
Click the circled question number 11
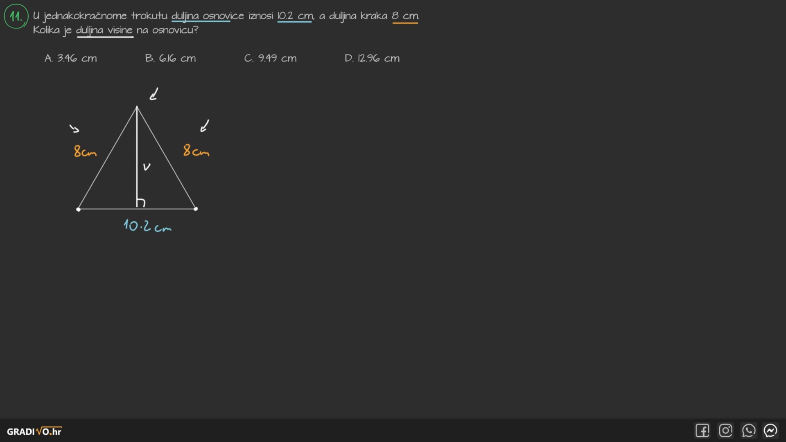tap(16, 16)
